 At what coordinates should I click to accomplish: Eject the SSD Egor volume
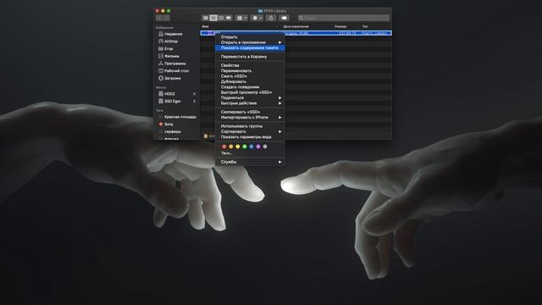click(194, 102)
